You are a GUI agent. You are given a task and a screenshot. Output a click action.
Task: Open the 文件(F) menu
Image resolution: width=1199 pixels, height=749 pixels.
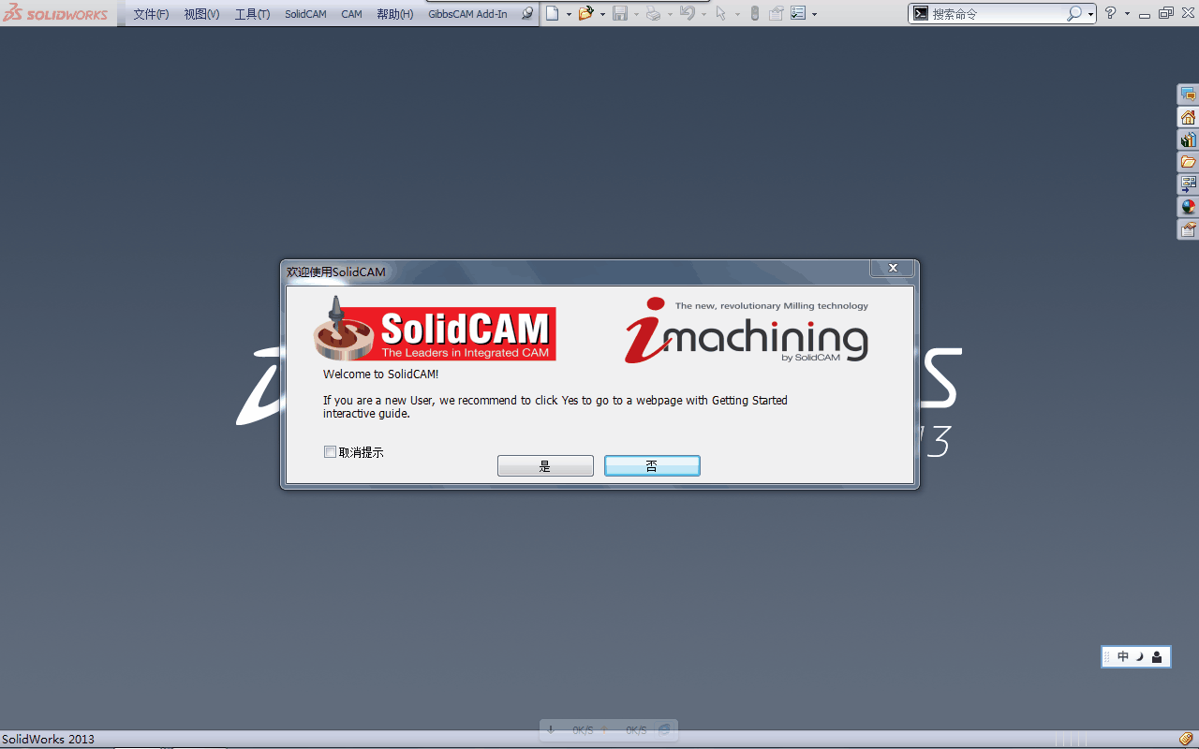pyautogui.click(x=151, y=14)
